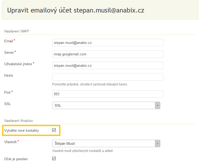Click the Email label

click(8, 41)
